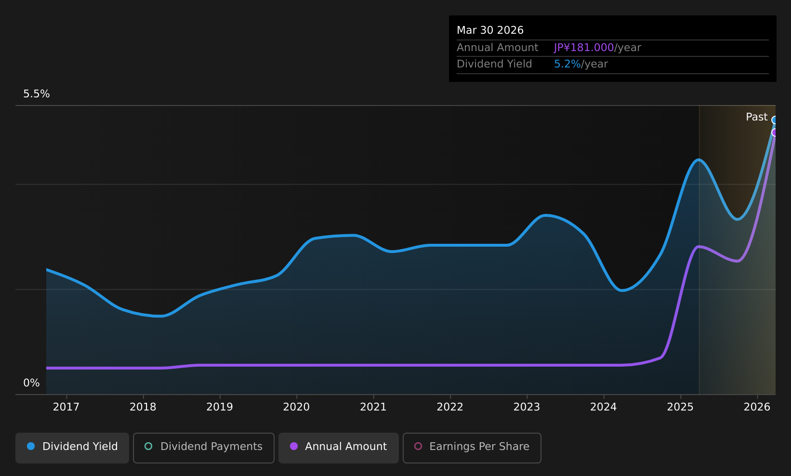Select the blue Dividend Yield endpoint marker
Screen dimensions: 791x476
(775, 120)
